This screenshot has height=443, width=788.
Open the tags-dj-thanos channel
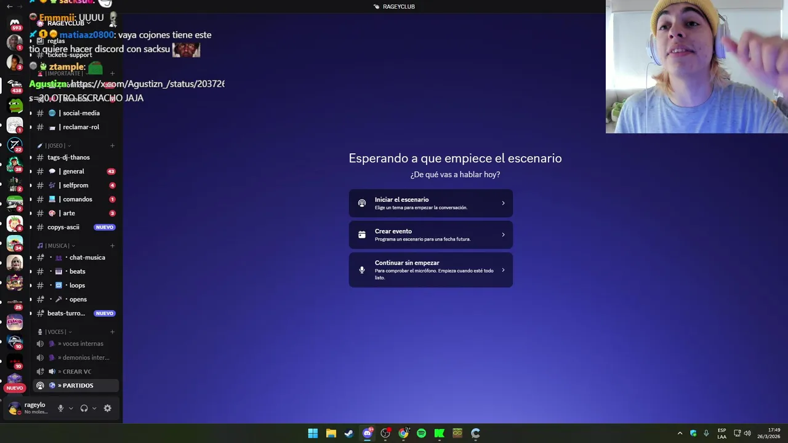76,158
